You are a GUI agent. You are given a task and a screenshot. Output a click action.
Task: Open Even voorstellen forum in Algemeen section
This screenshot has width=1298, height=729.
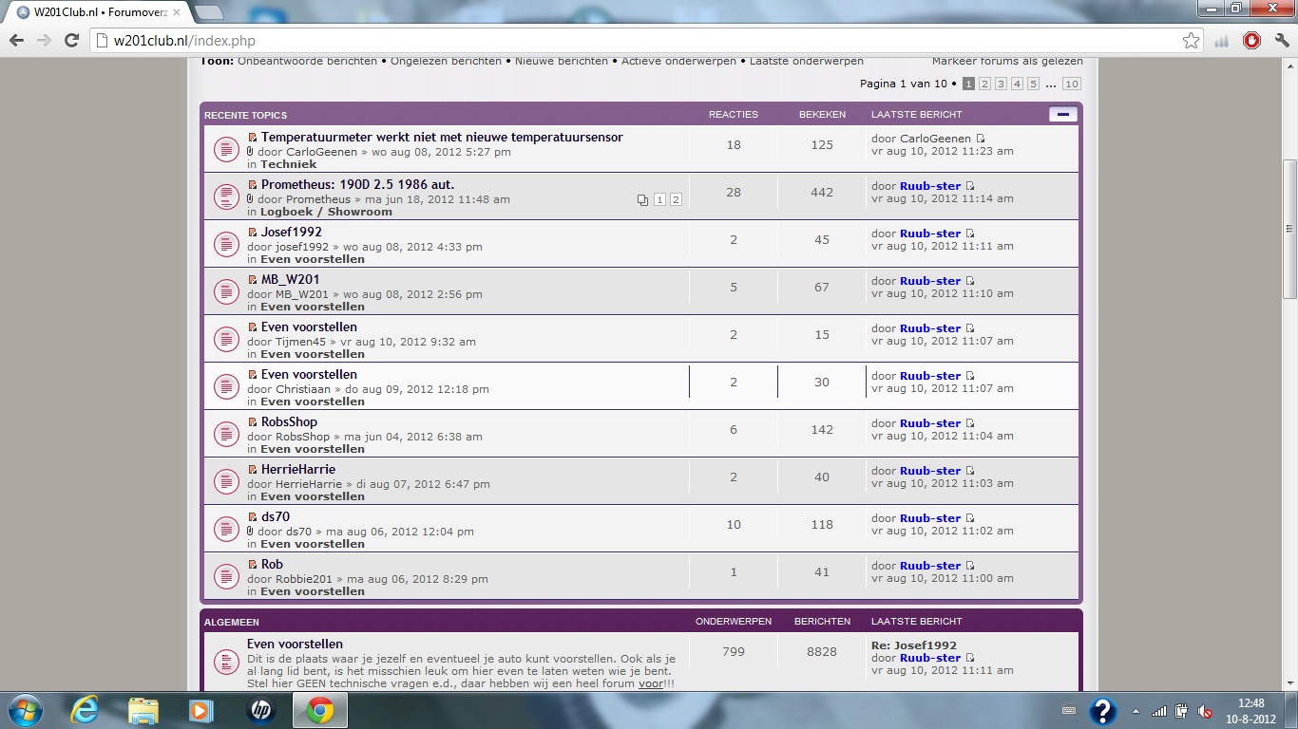tap(295, 644)
